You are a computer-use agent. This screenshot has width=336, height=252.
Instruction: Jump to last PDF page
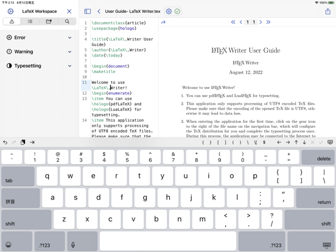268,22
